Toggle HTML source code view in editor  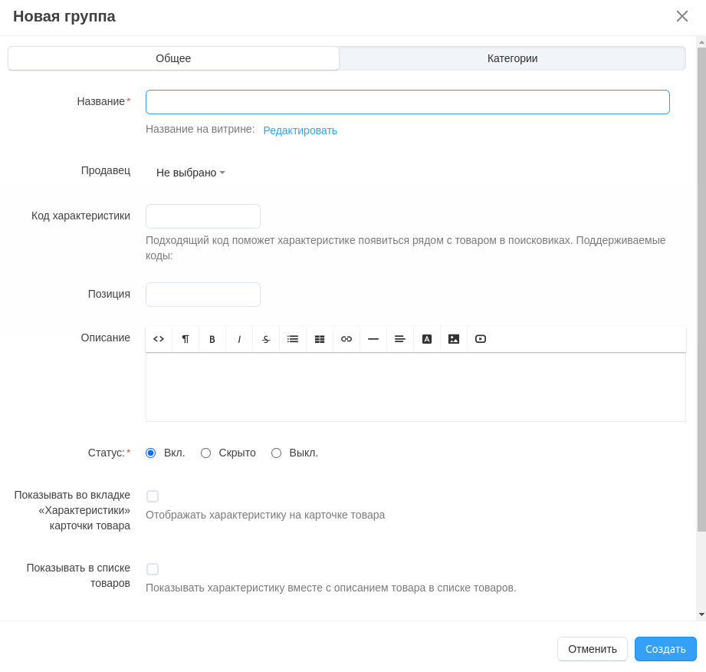(159, 339)
